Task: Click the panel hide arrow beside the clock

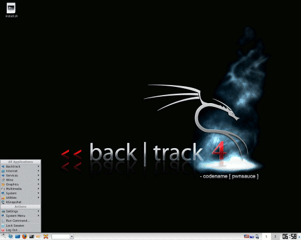Action: [x=299, y=237]
